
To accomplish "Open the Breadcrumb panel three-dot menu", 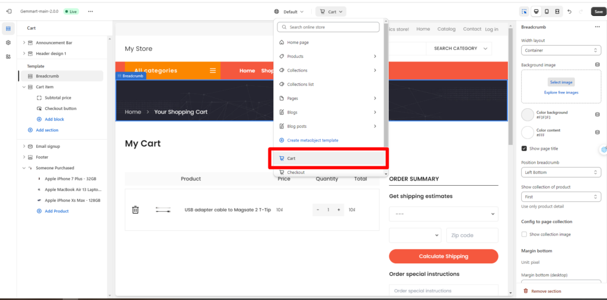I will (x=597, y=27).
